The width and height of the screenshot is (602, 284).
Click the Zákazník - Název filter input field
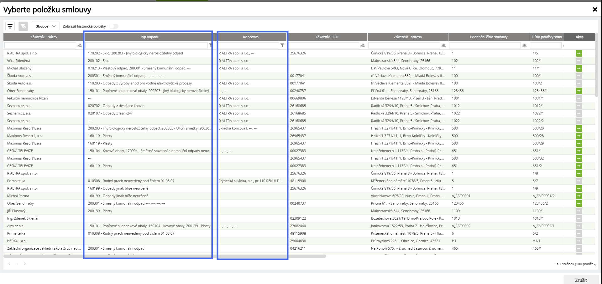coord(40,45)
